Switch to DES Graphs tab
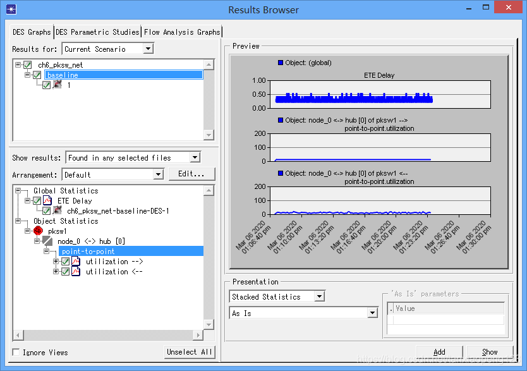 (x=32, y=32)
